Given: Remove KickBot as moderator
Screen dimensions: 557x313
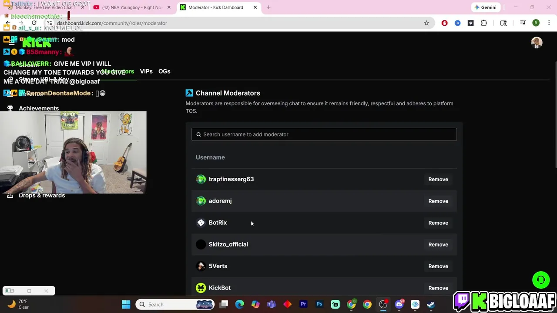Looking at the screenshot, I should 438,288.
